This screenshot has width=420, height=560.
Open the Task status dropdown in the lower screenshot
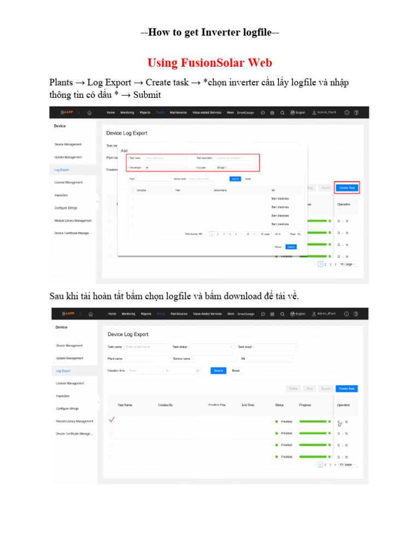click(x=212, y=347)
